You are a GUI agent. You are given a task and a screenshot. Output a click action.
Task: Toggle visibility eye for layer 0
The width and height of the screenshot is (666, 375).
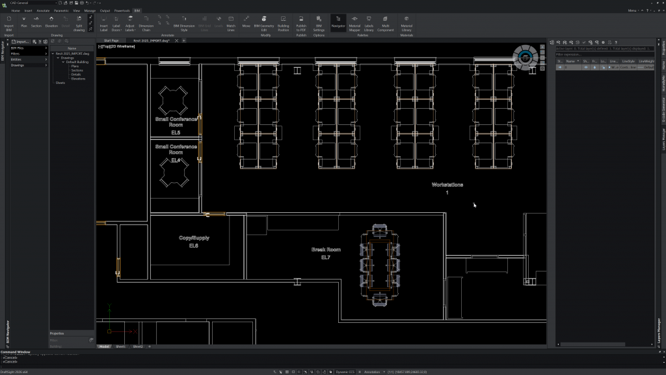(x=585, y=67)
